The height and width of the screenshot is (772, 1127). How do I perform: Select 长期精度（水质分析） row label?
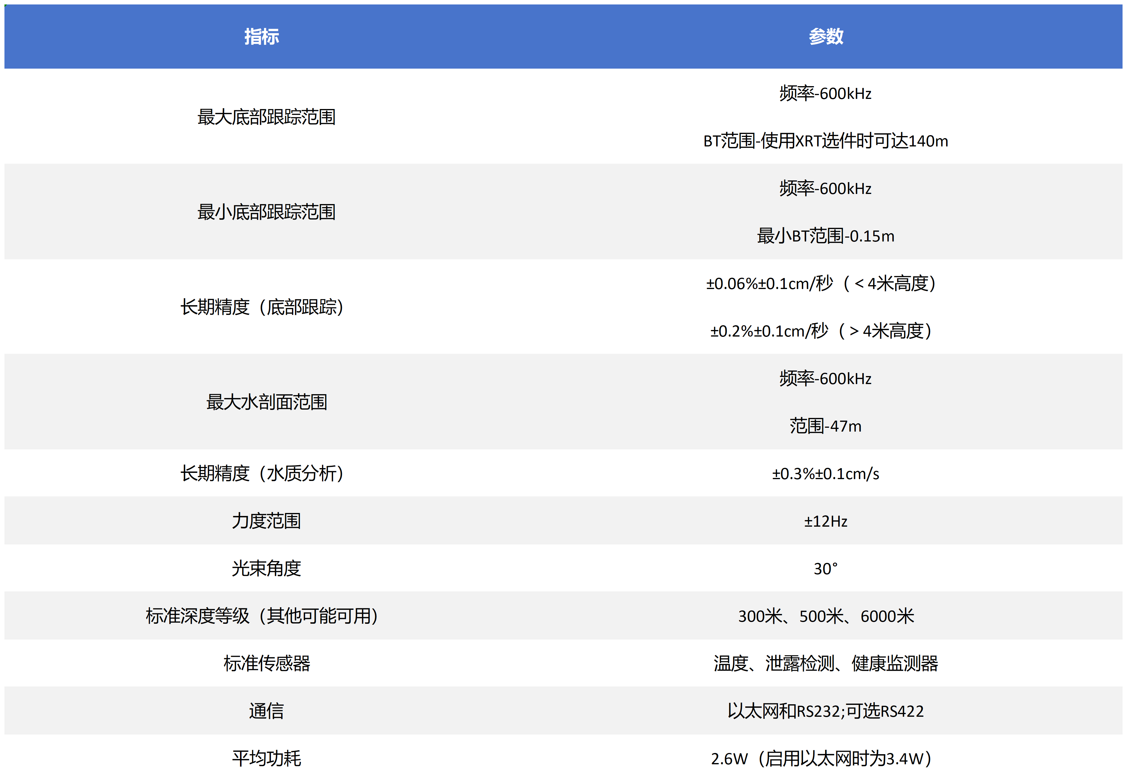click(262, 473)
